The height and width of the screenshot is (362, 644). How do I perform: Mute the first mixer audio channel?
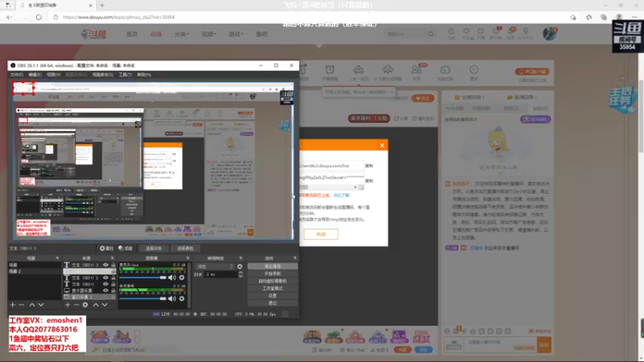[172, 278]
